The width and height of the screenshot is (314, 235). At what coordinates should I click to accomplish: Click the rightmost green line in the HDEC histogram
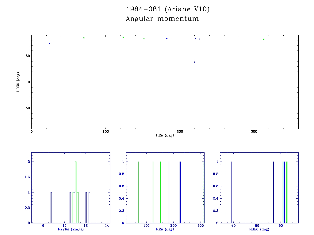(x=287, y=192)
